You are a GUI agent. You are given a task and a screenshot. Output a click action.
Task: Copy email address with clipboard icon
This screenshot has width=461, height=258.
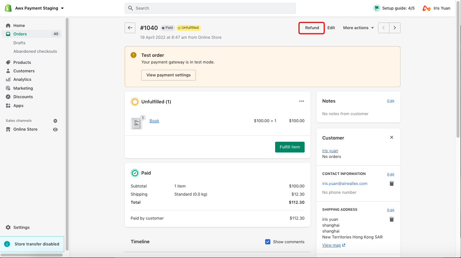392,183
